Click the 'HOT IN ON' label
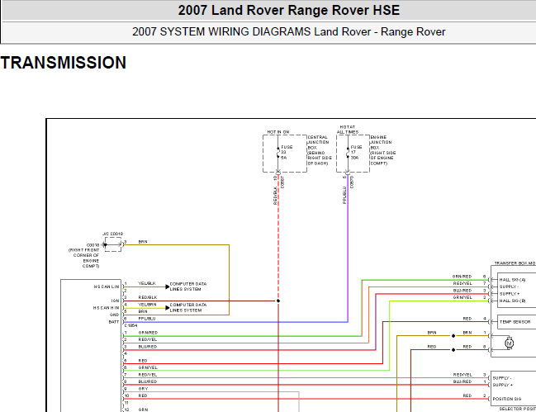The width and height of the screenshot is (536, 412). (x=278, y=132)
